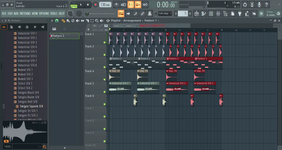This screenshot has height=150, width=282.
Task: Select the Playback speaker tool in Playlist
Action: (x=102, y=21)
